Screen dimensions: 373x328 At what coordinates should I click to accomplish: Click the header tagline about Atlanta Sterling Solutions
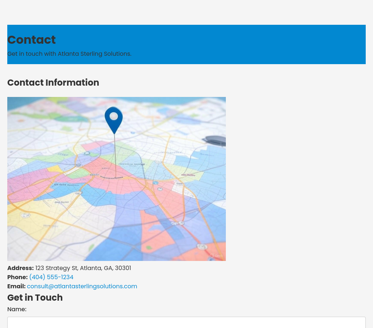click(69, 54)
